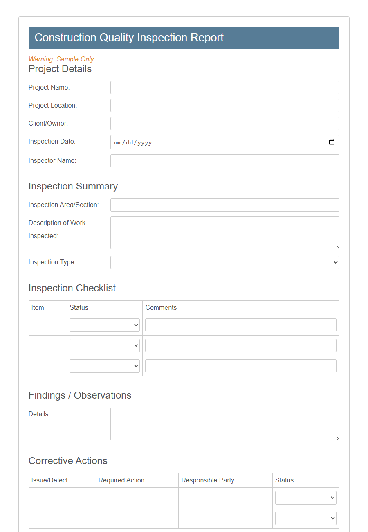Click the Inspection Area/Section field

pyautogui.click(x=224, y=205)
